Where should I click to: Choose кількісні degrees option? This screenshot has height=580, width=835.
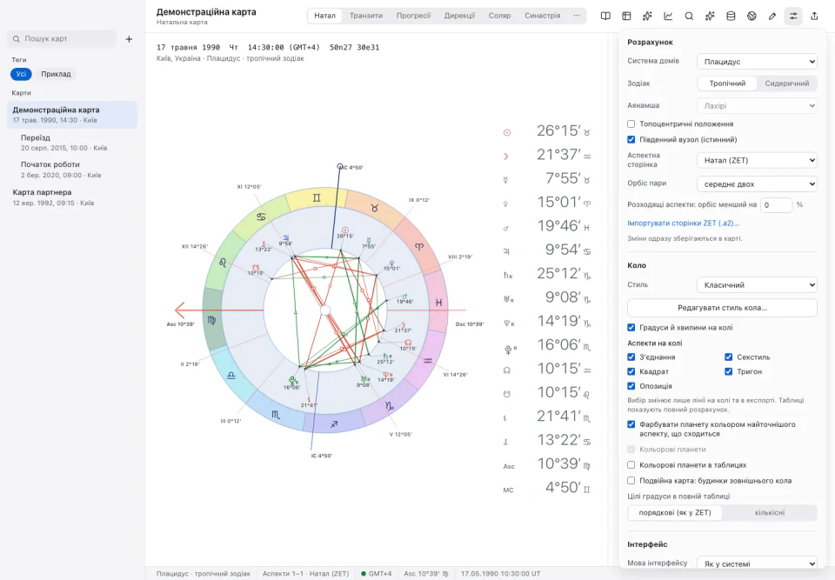(x=770, y=512)
